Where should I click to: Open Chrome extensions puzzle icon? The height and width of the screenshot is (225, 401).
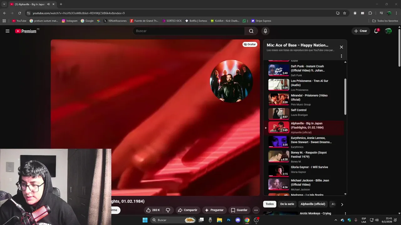point(370,13)
